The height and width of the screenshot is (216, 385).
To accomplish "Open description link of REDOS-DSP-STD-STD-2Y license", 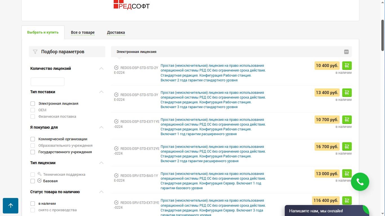I will [213, 73].
